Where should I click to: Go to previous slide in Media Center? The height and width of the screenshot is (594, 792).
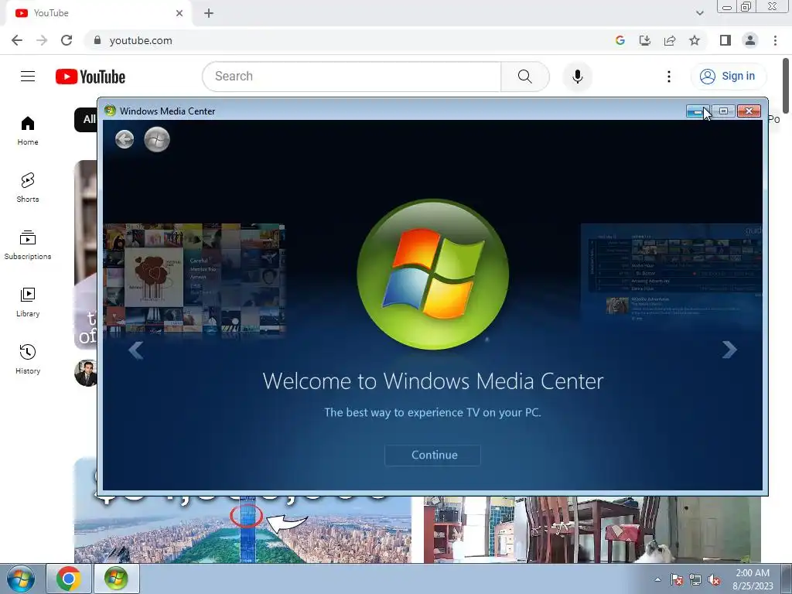tap(135, 350)
